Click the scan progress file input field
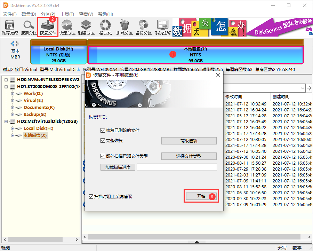This screenshot has width=313, height=251. (177, 167)
